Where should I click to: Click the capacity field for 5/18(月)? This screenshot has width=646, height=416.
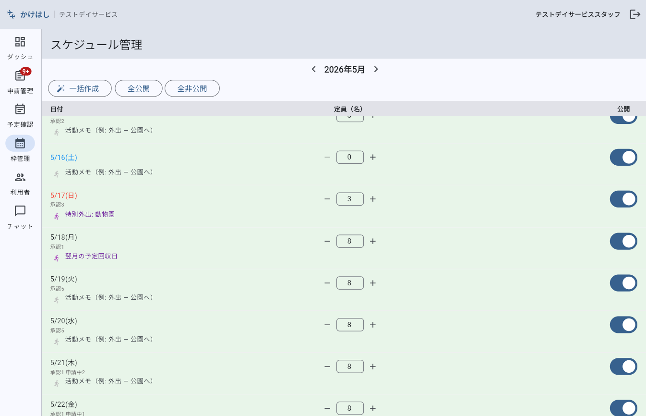pyautogui.click(x=350, y=241)
